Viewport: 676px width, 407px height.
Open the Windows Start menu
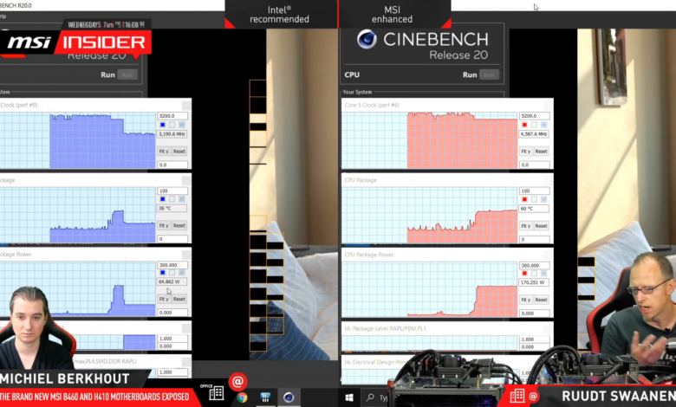click(x=349, y=397)
